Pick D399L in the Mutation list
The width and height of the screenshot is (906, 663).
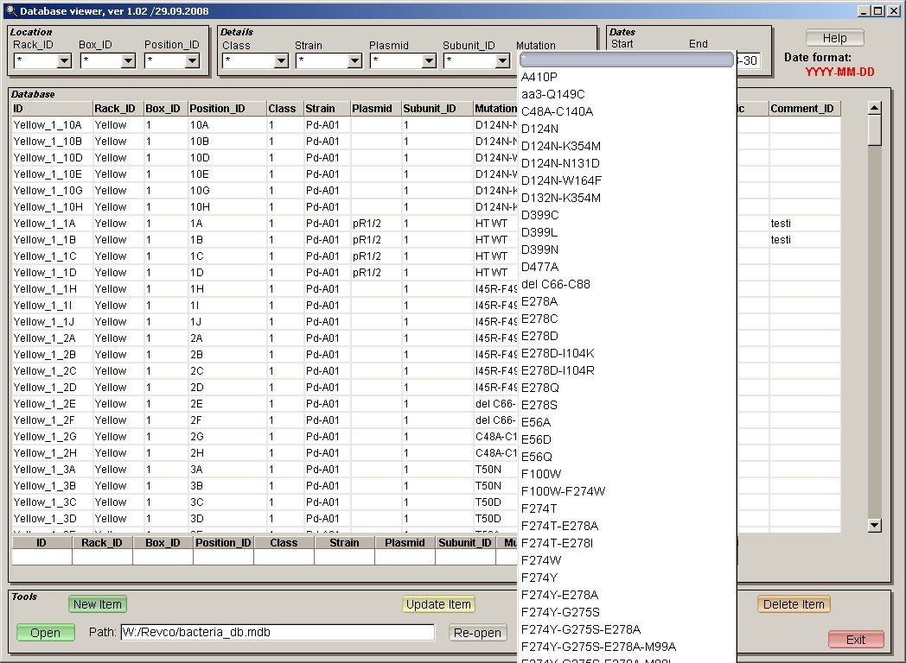click(x=627, y=232)
